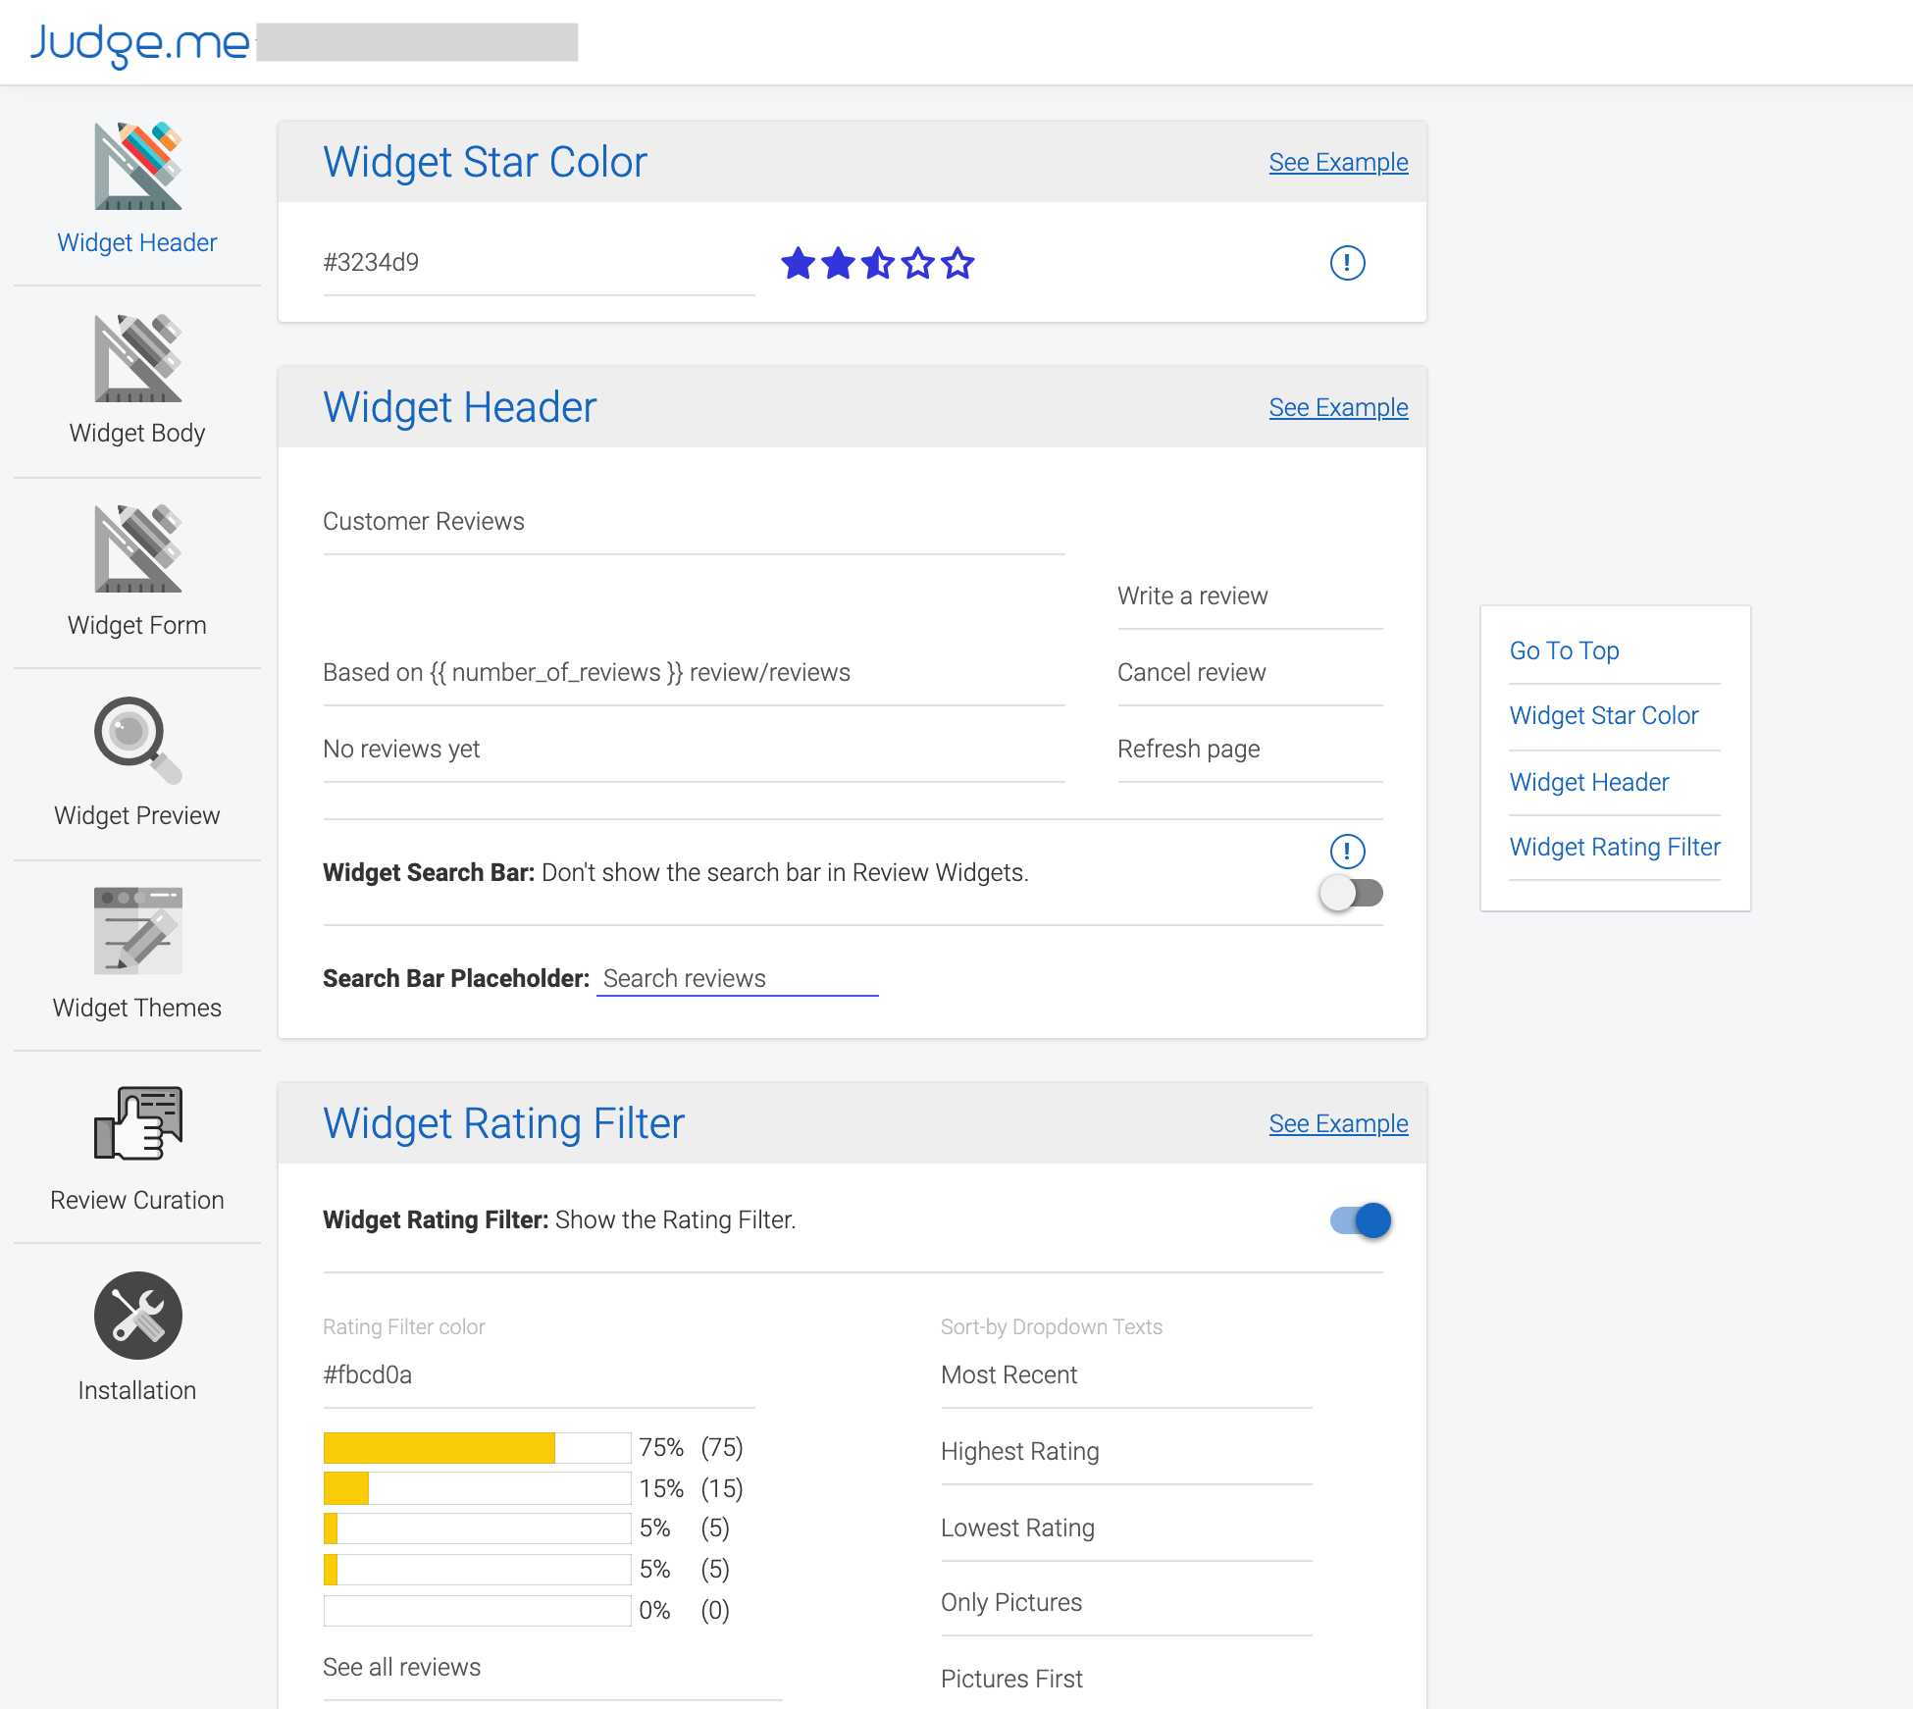Screen dimensions: 1913x1709
Task: Edit the Highest Rating sort text field
Action: coord(1126,1452)
